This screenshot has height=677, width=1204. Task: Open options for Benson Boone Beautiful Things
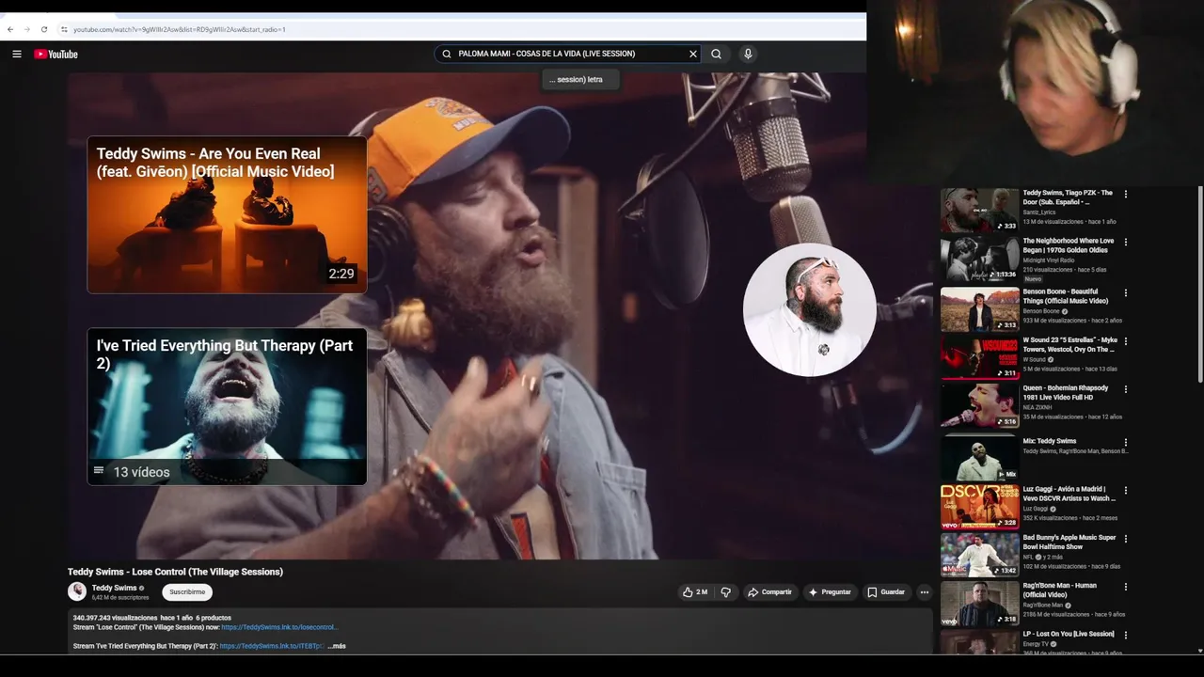(x=1126, y=293)
